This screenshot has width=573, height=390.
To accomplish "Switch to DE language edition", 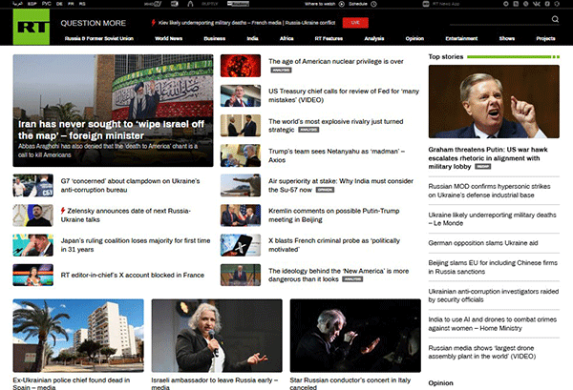I will tap(59, 4).
